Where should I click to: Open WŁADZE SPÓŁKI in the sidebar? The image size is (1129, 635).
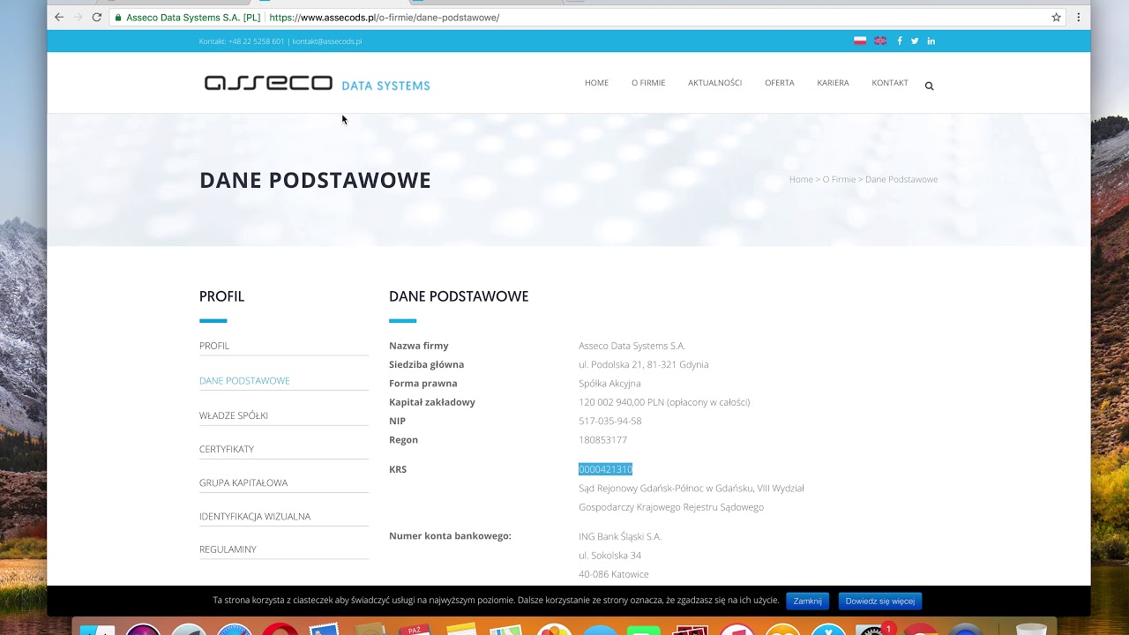pyautogui.click(x=234, y=415)
